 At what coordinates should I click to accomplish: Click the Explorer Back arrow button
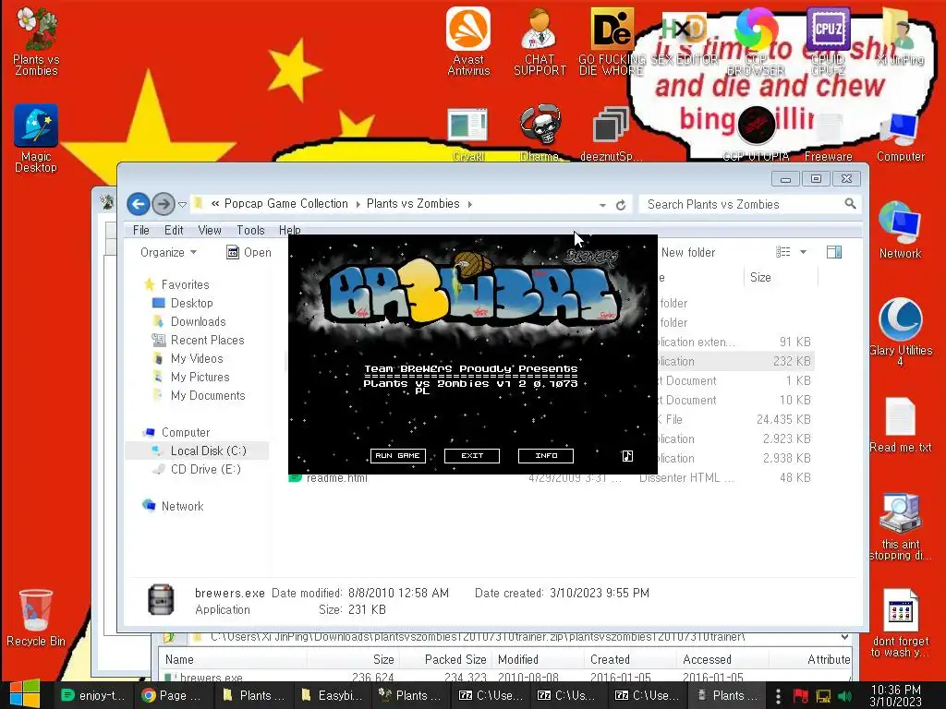tap(139, 204)
